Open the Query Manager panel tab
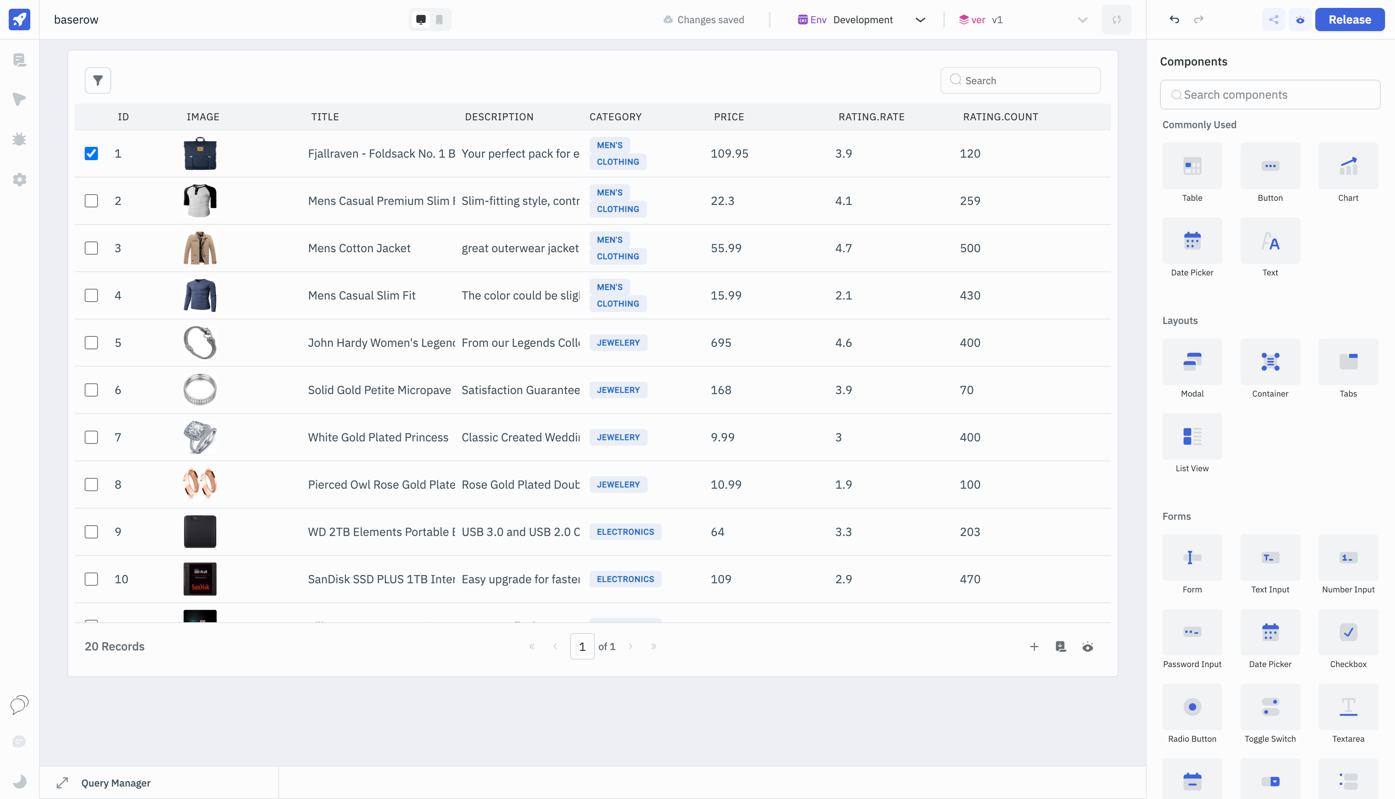Viewport: 1395px width, 799px height. pos(115,782)
